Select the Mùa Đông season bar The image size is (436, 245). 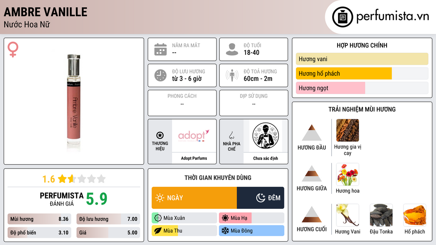(252, 231)
